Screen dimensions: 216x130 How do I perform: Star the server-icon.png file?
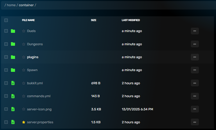tap(24, 109)
